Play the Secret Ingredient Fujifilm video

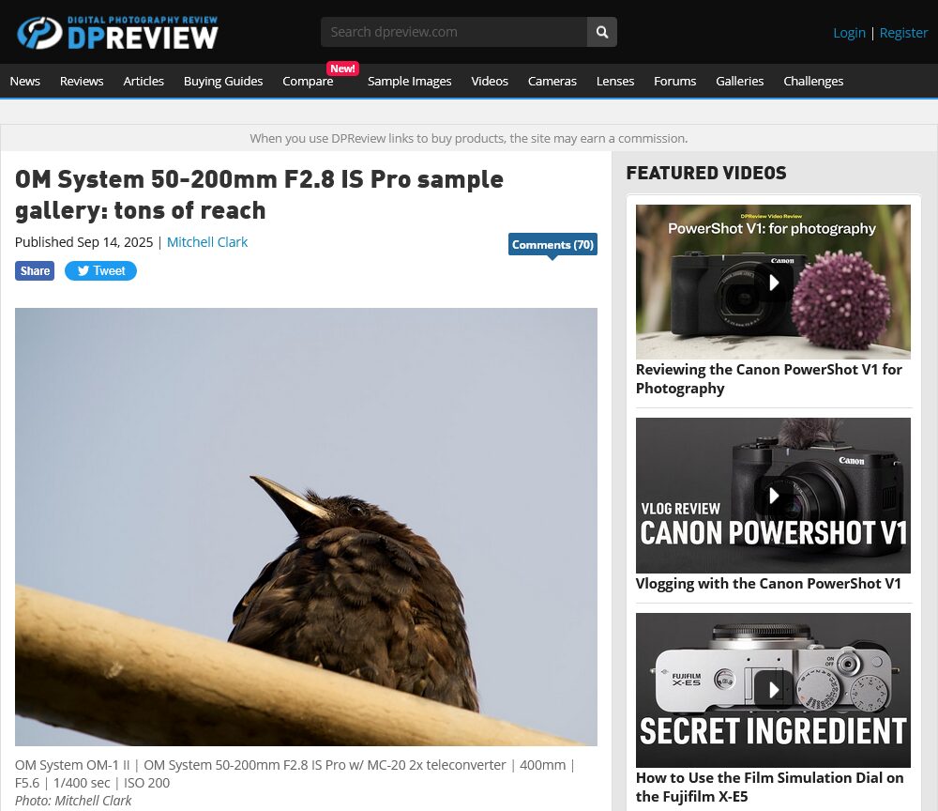(x=773, y=690)
